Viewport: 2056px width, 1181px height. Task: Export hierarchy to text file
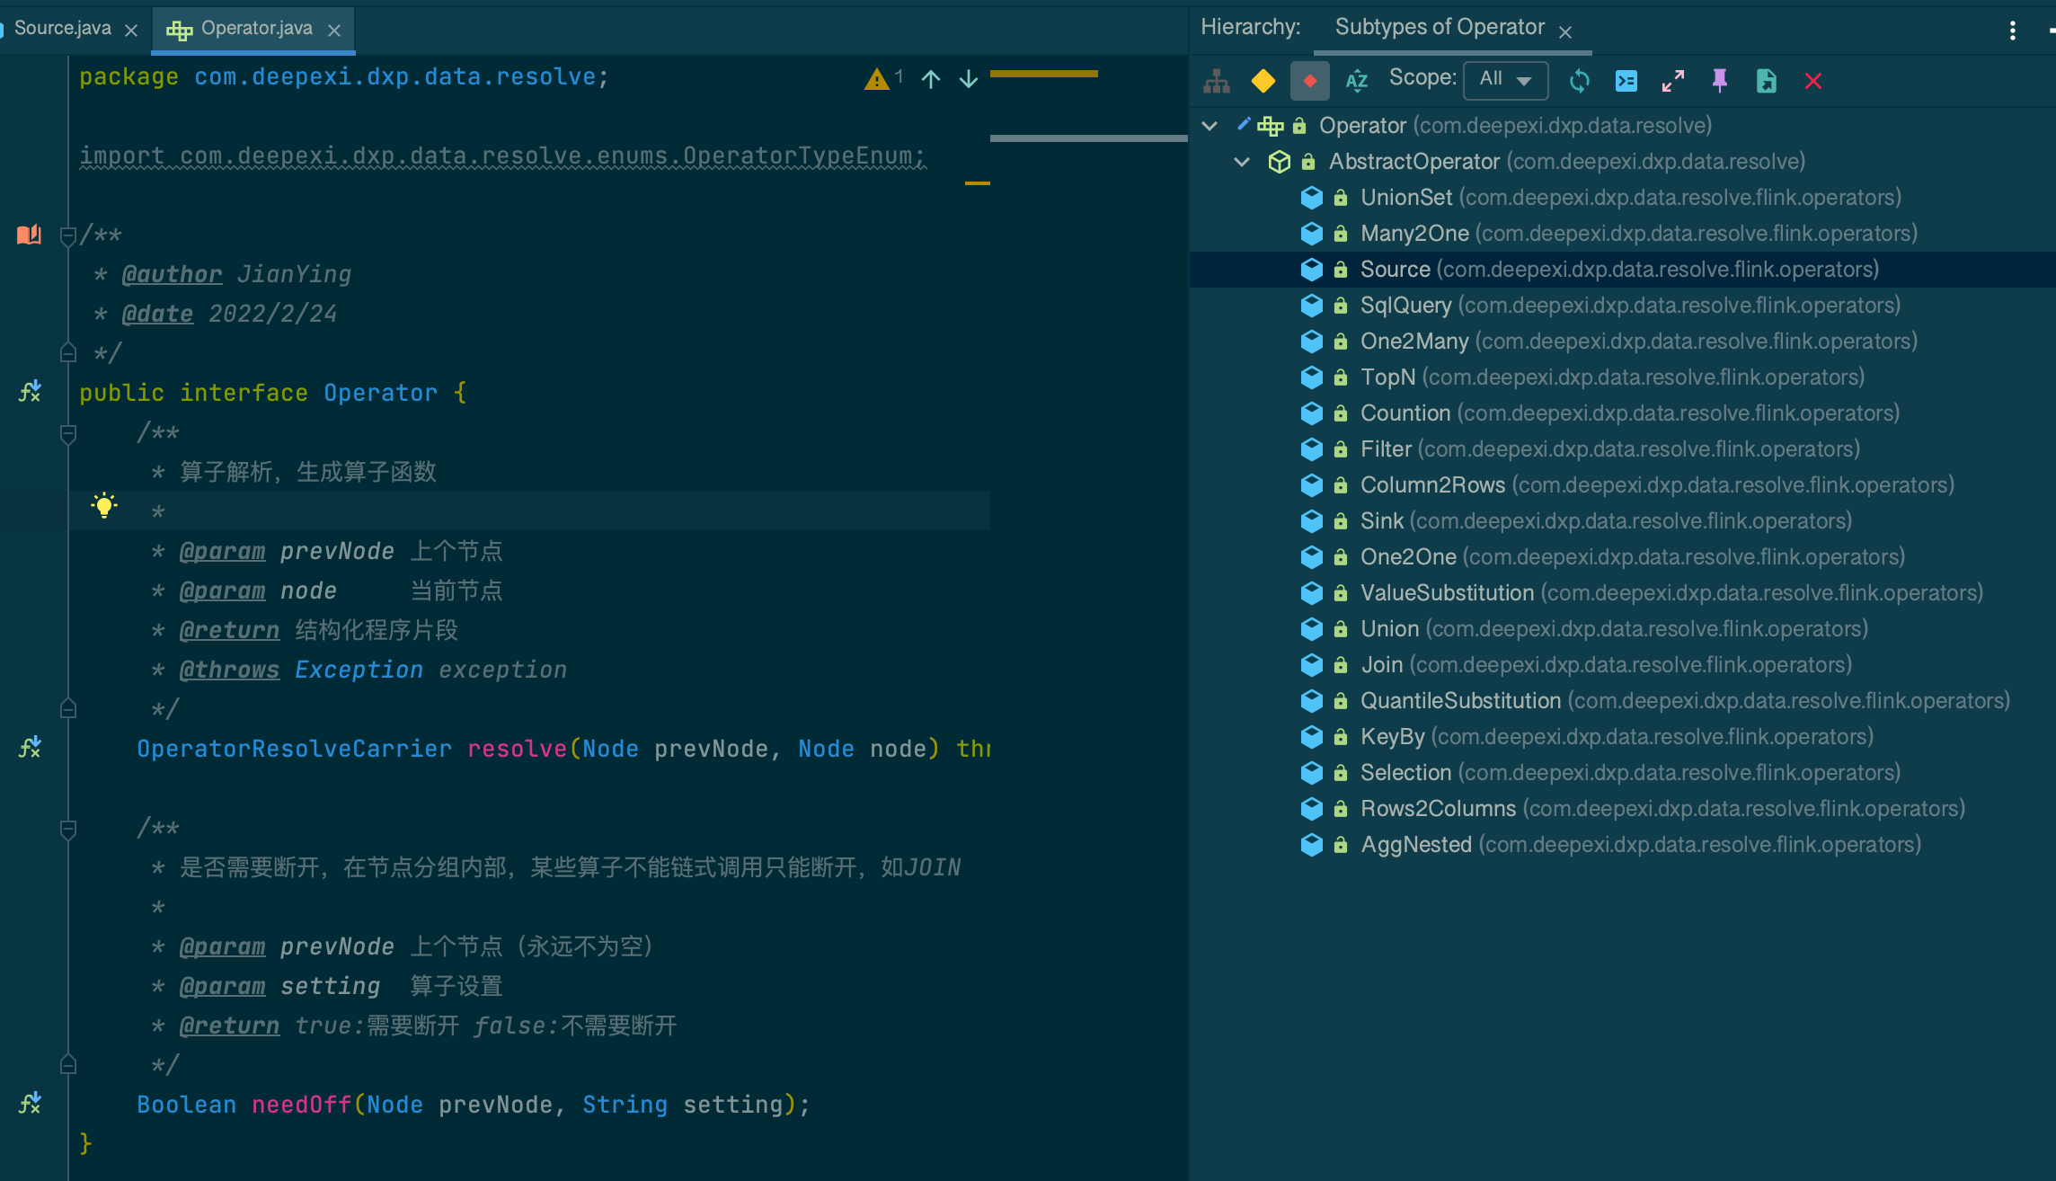click(x=1767, y=81)
